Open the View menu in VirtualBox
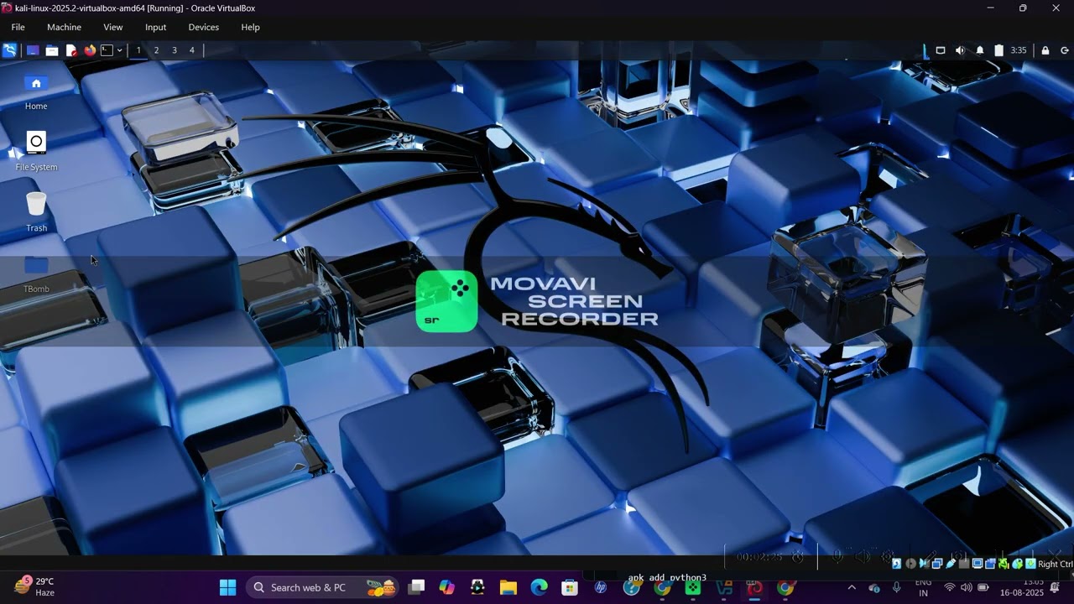The width and height of the screenshot is (1074, 604). coord(113,27)
